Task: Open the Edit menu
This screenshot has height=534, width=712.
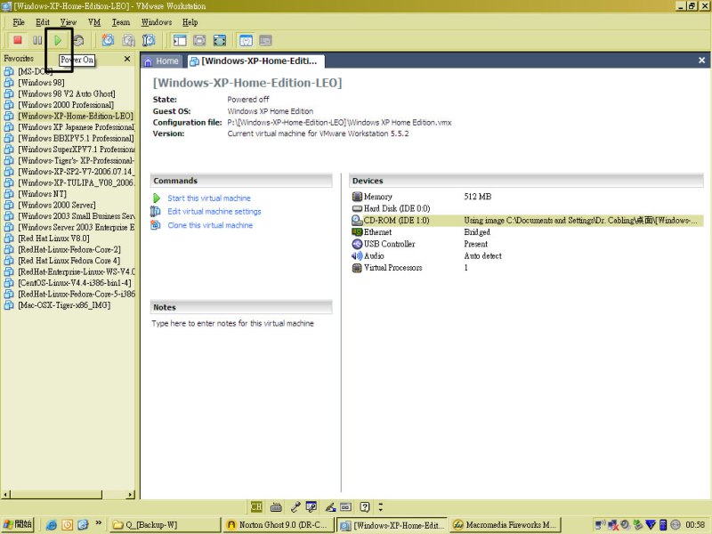Action: click(x=43, y=22)
